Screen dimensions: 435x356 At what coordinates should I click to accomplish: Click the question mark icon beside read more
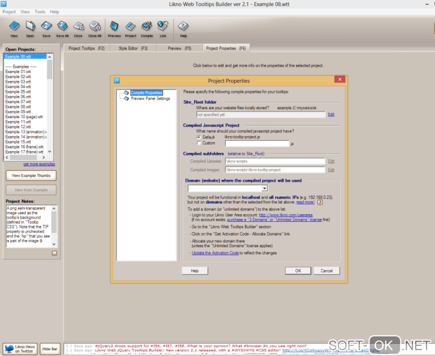pos(320,202)
